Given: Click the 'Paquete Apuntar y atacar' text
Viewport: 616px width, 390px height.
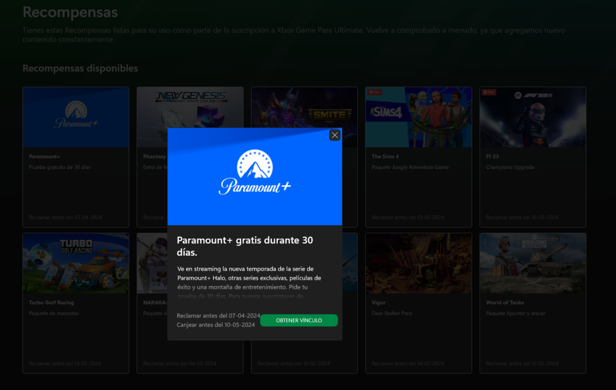Looking at the screenshot, I should (x=516, y=313).
